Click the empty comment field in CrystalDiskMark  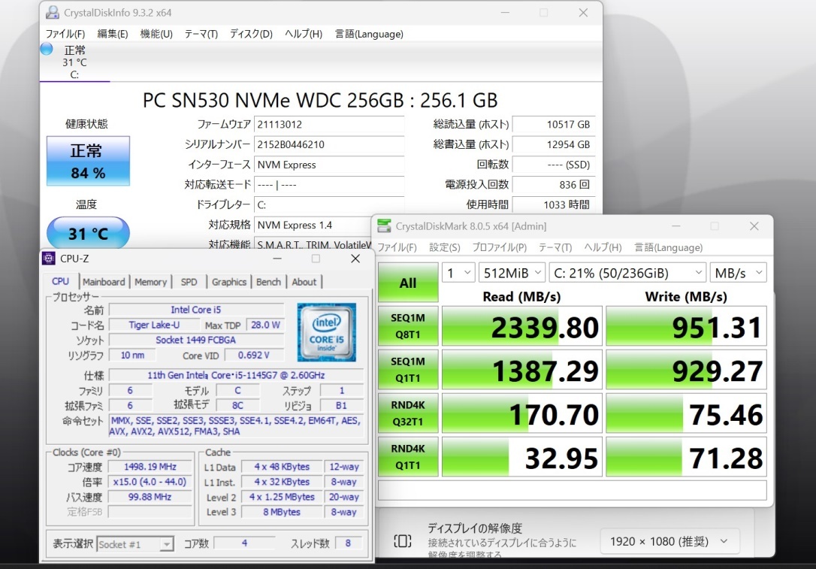(573, 490)
